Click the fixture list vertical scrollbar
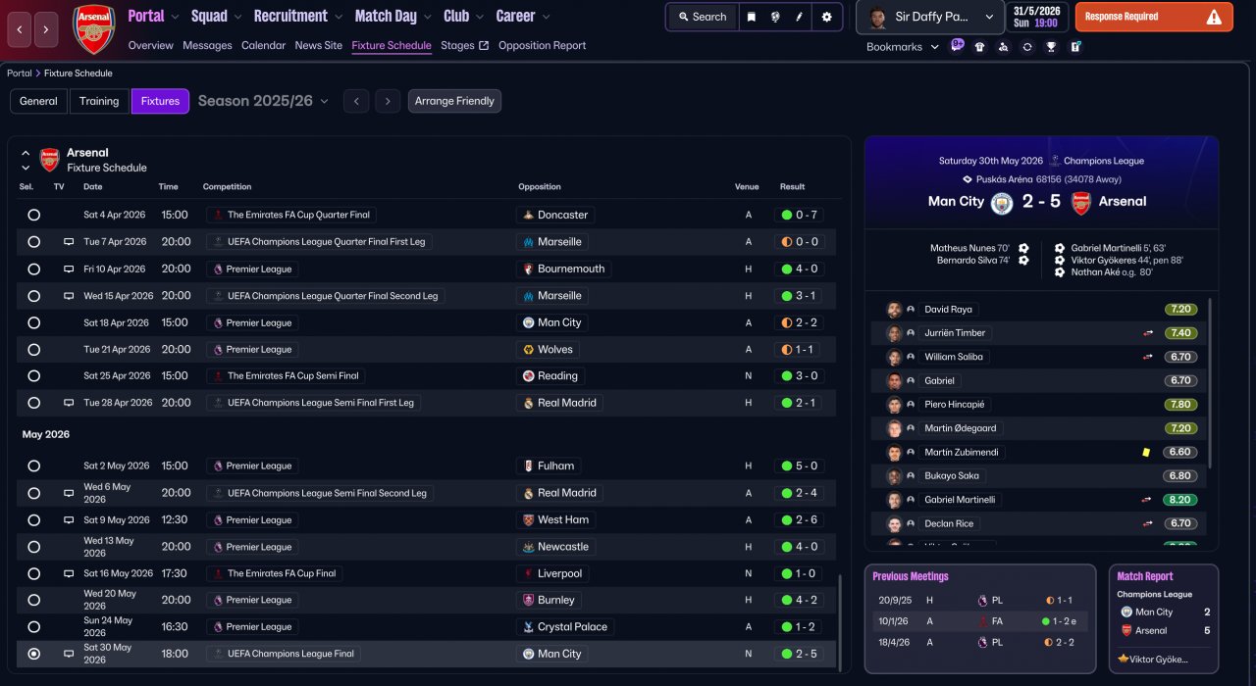The height and width of the screenshot is (686, 1256). (x=840, y=622)
